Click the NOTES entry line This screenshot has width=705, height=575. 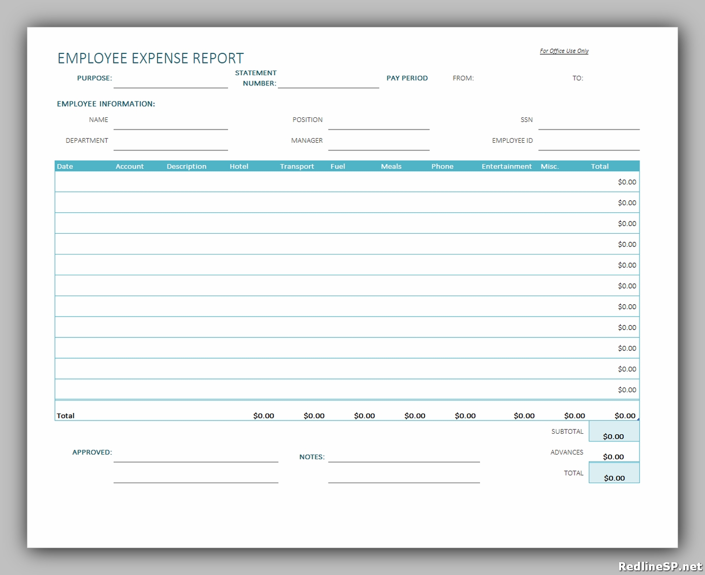(x=404, y=460)
